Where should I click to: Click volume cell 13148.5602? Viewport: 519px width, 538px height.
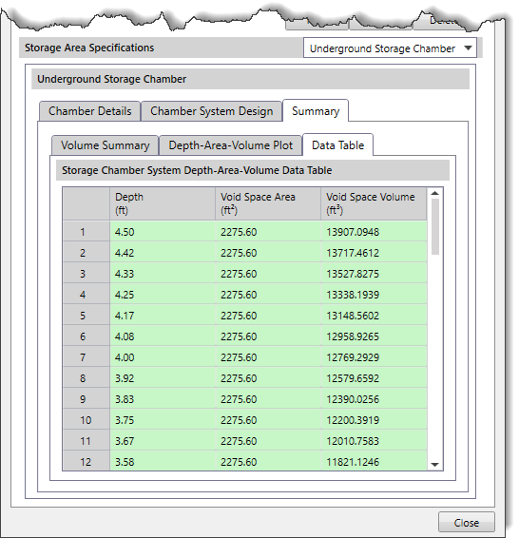tap(374, 316)
